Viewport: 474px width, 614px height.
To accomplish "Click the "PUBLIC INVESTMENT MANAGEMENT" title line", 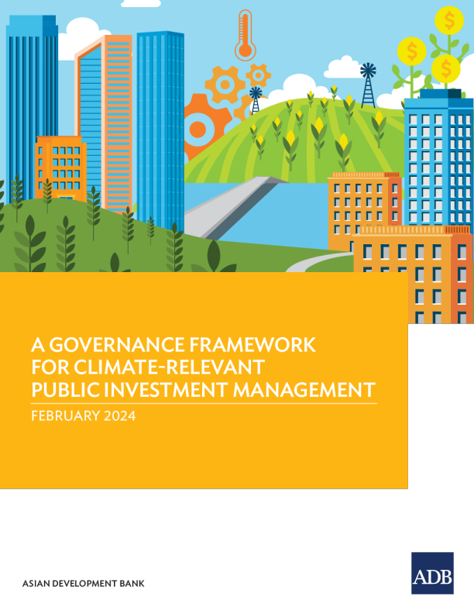I will (x=203, y=388).
